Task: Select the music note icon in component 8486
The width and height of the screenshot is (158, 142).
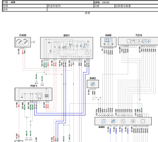Action: (x=110, y=40)
